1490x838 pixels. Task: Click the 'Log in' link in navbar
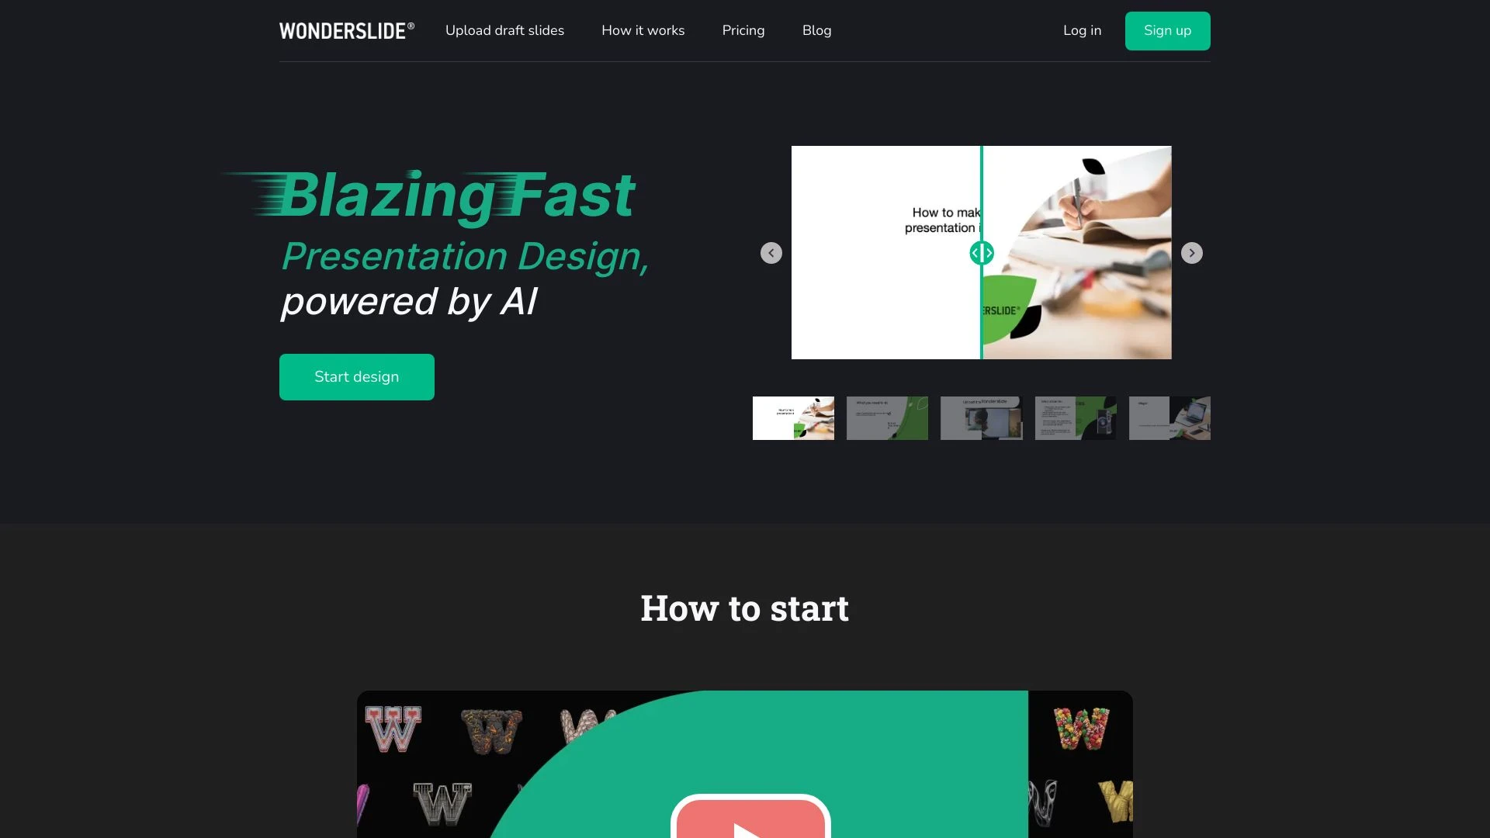pos(1082,29)
